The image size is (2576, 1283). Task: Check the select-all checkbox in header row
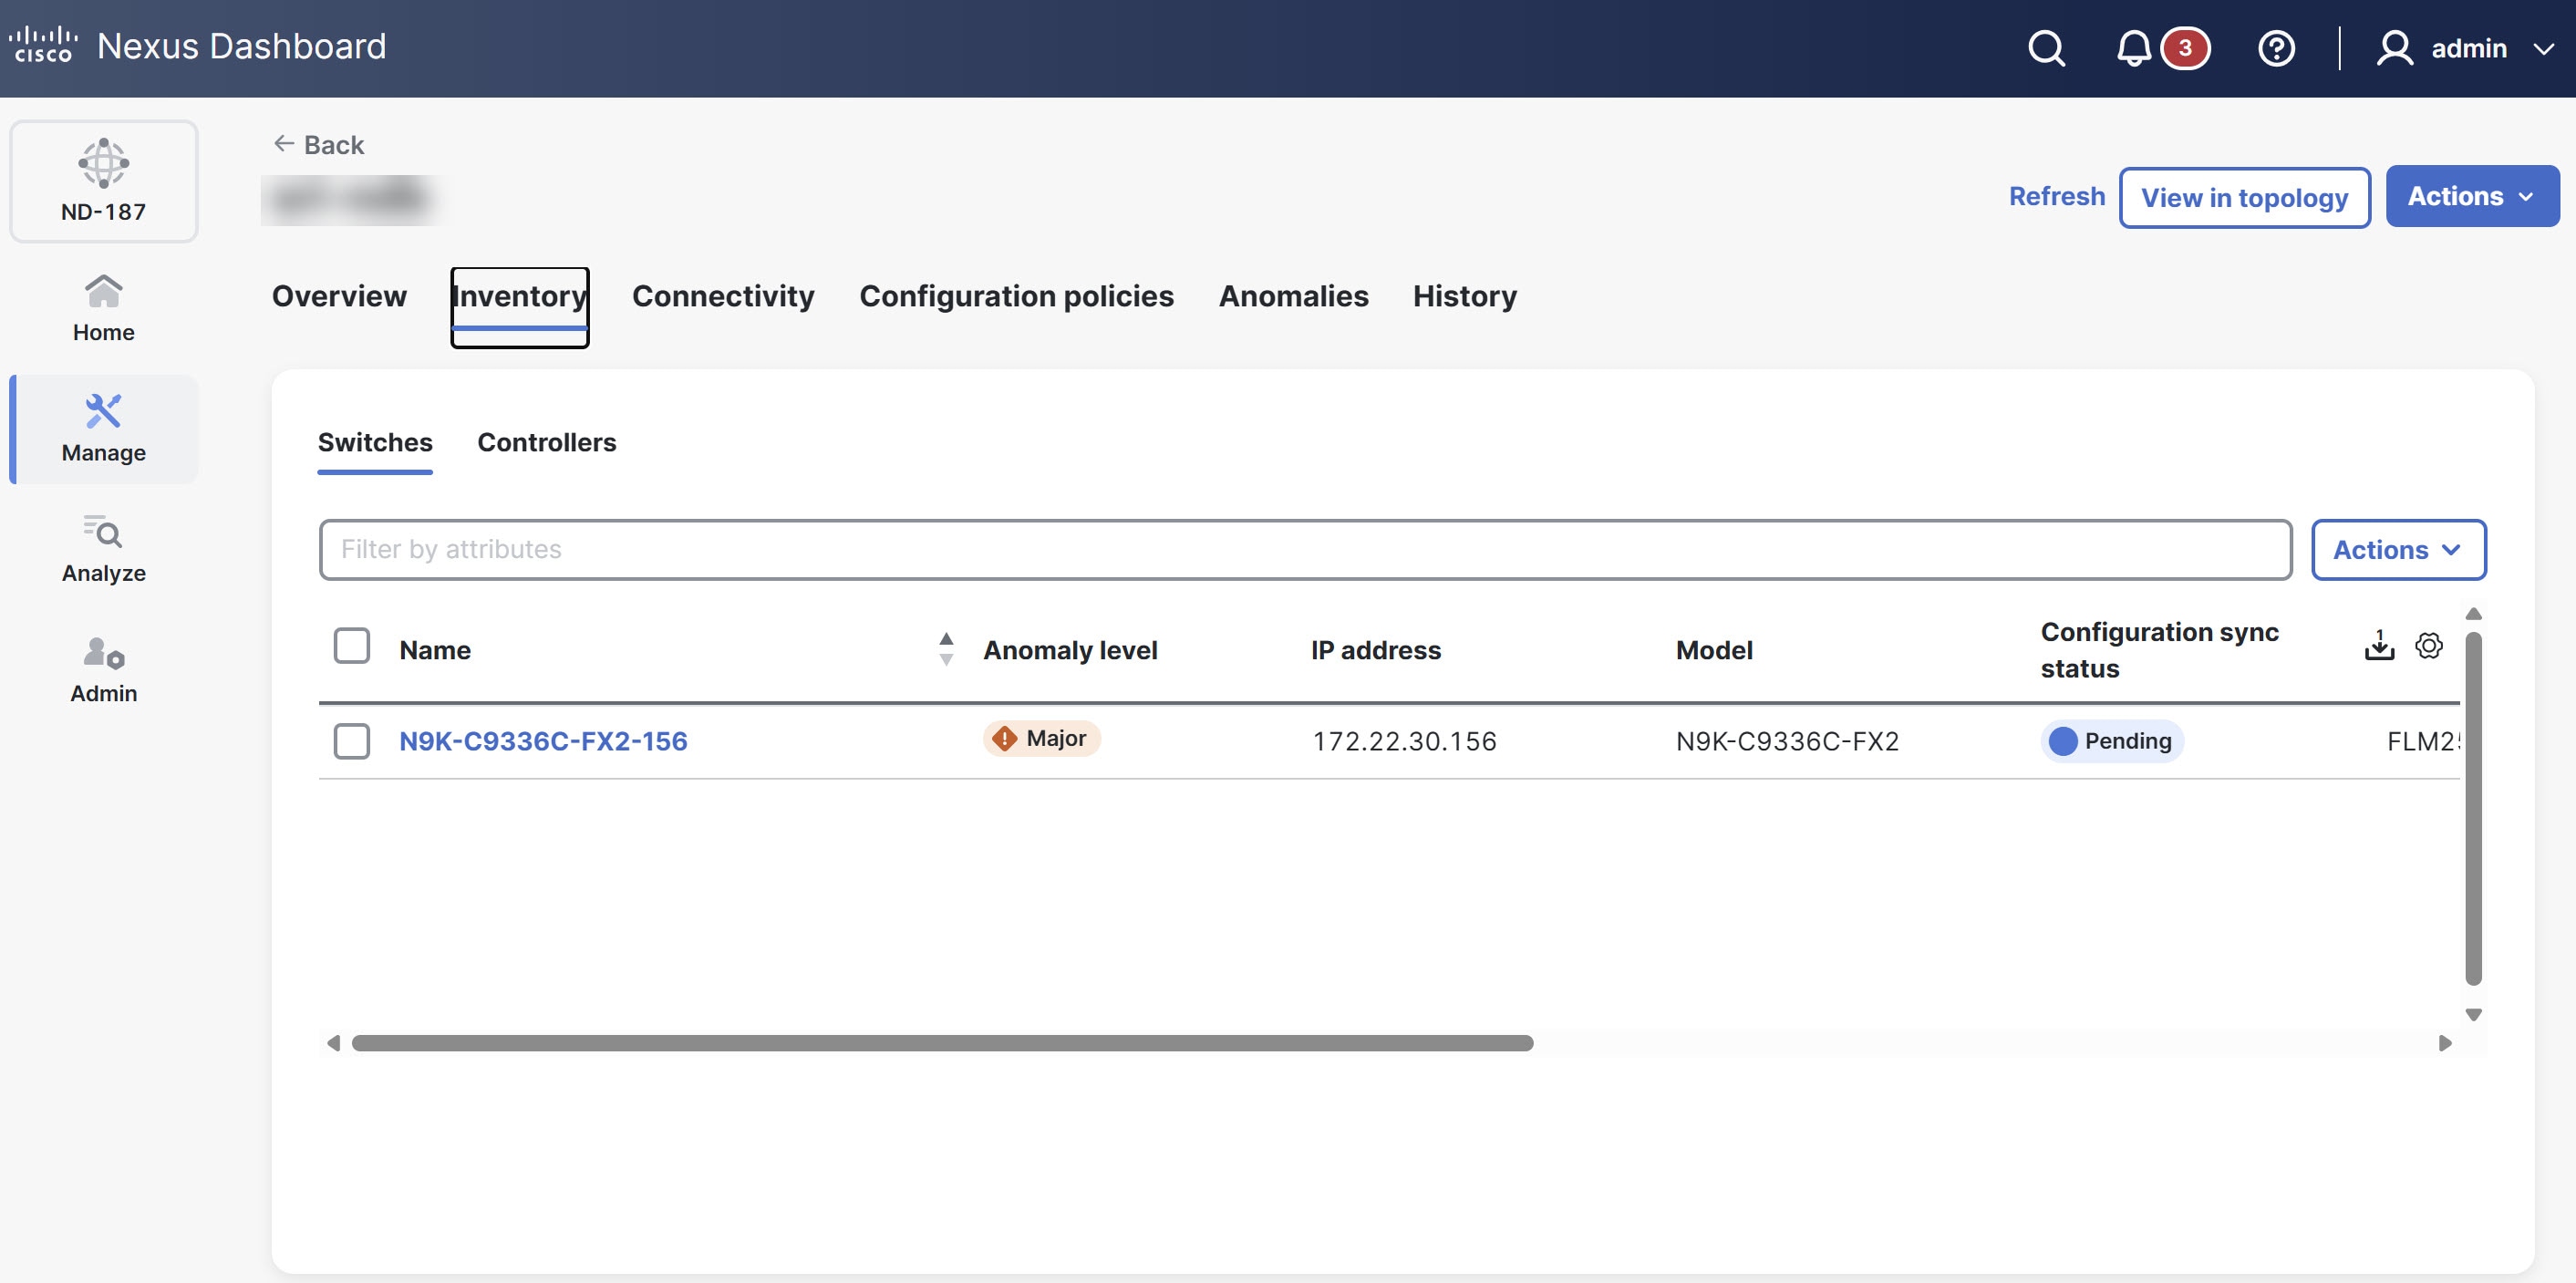pos(351,646)
